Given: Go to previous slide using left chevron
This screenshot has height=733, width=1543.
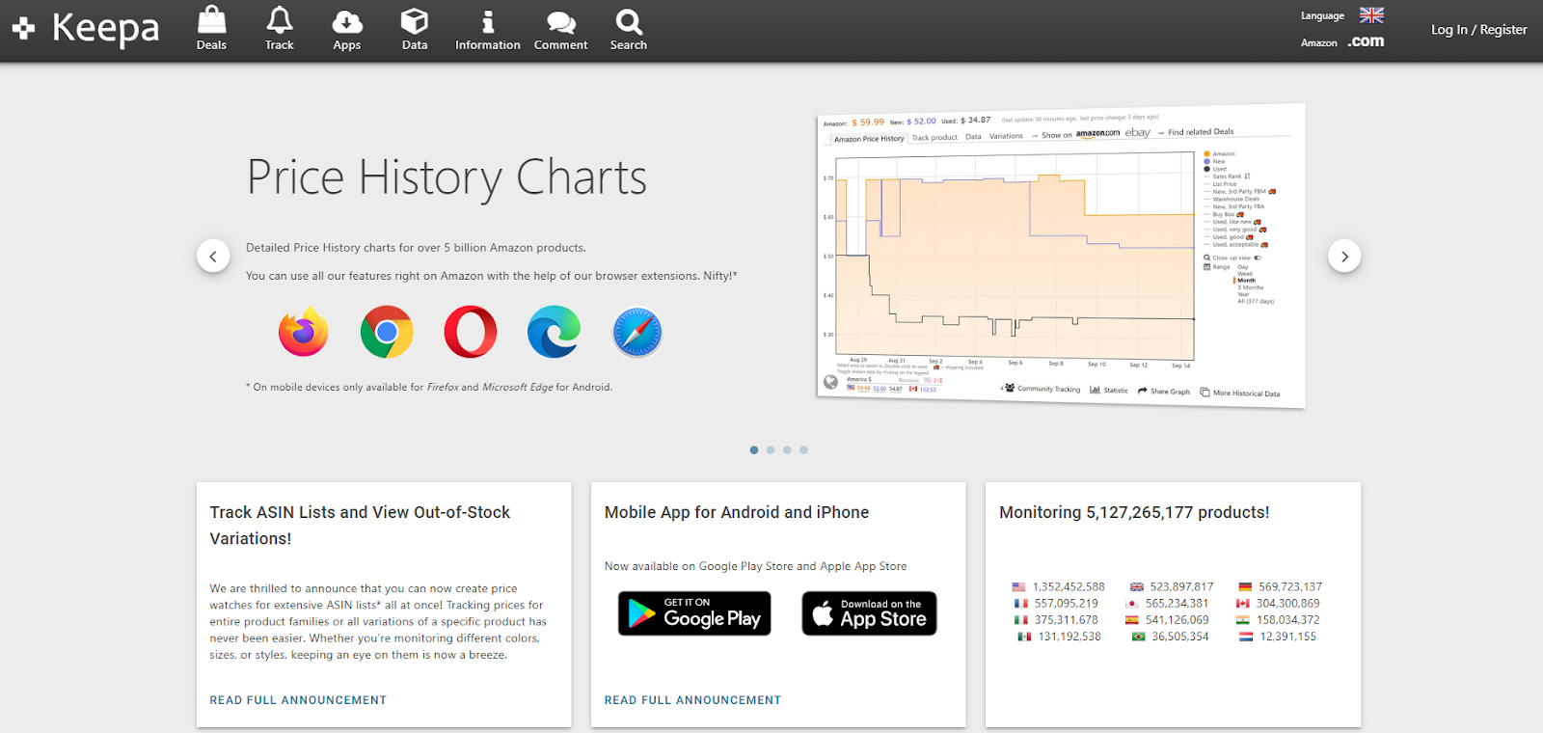Looking at the screenshot, I should [x=213, y=257].
